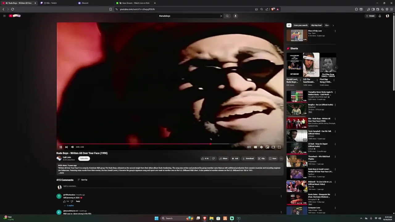Select the All filter chip
Viewport: 395px width, 222px height.
pyautogui.click(x=289, y=25)
